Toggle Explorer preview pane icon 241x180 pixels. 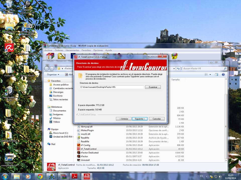[216, 74]
